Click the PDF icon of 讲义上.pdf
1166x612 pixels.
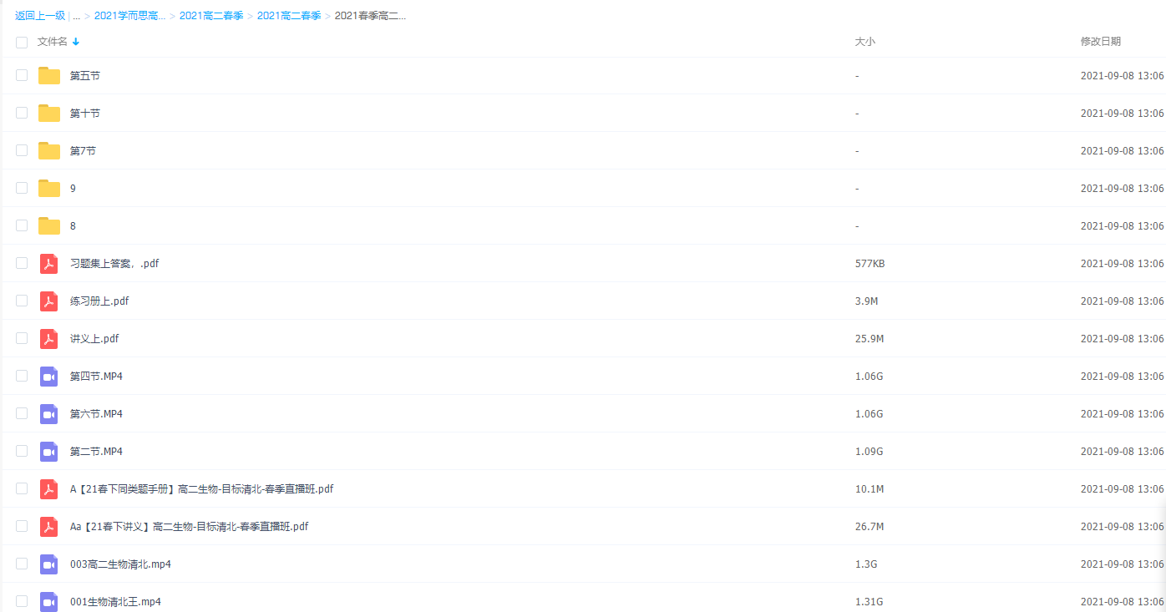click(49, 339)
